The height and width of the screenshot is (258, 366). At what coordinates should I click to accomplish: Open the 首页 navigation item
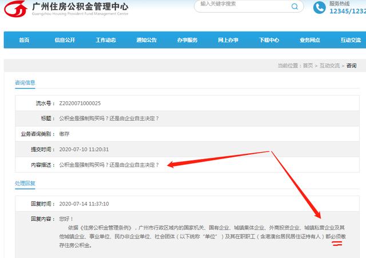tap(24, 40)
